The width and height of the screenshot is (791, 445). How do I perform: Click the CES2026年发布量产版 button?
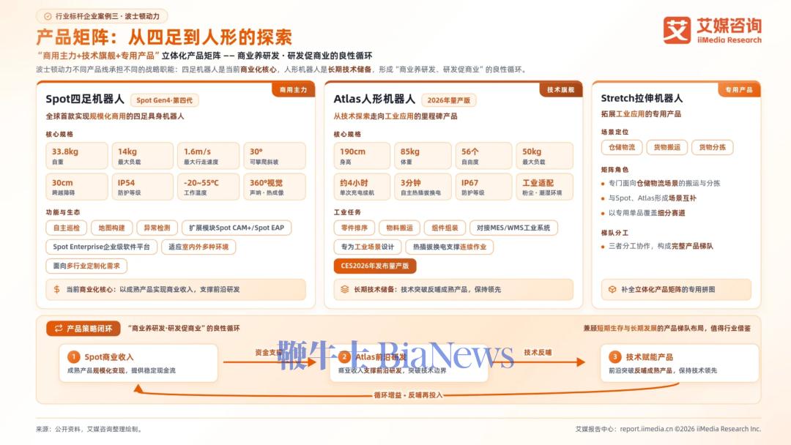pos(375,266)
